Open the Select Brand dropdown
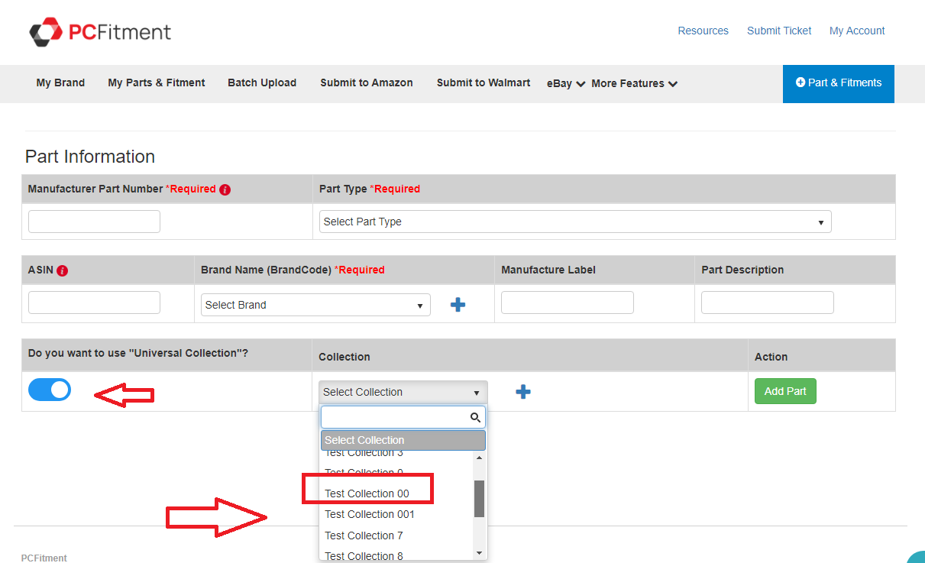 click(x=315, y=305)
